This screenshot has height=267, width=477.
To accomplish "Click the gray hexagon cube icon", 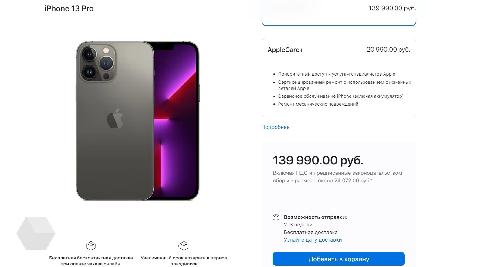I will [x=36, y=233].
